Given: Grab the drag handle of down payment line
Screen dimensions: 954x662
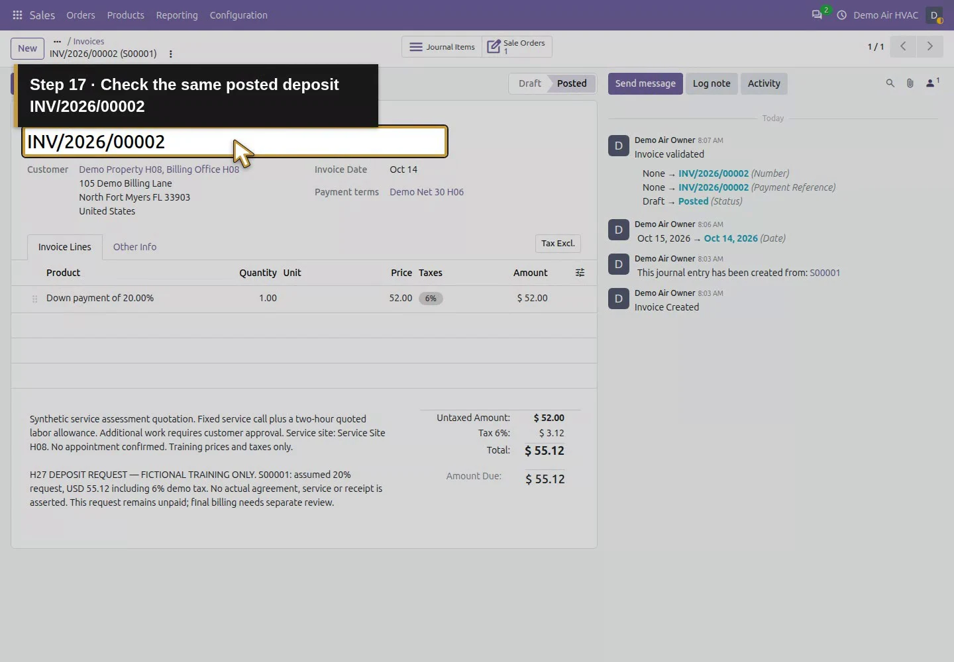Looking at the screenshot, I should tap(34, 299).
